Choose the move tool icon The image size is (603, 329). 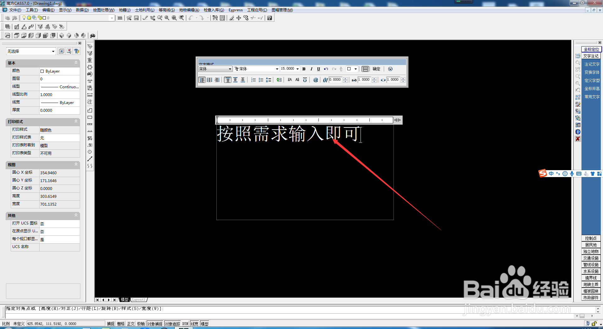tap(239, 18)
